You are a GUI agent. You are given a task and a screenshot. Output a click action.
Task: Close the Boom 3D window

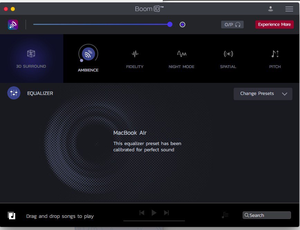point(6,9)
